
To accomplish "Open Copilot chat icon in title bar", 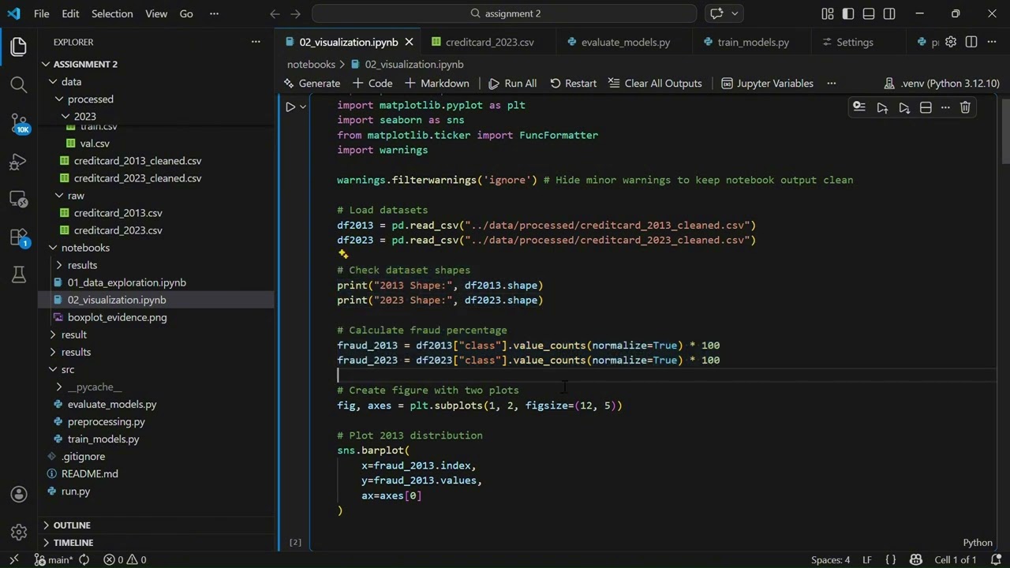I will 716,13.
